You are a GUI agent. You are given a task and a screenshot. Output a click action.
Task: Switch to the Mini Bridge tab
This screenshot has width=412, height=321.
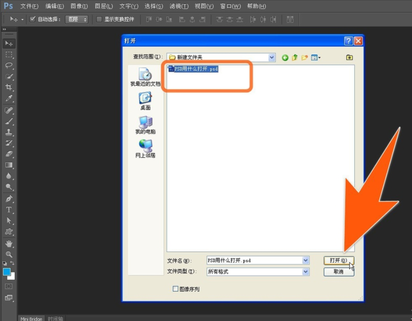[32, 319]
